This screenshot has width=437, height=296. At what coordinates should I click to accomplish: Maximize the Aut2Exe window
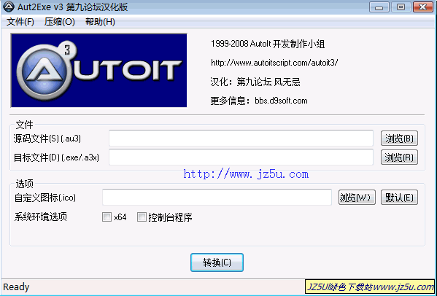click(401, 7)
